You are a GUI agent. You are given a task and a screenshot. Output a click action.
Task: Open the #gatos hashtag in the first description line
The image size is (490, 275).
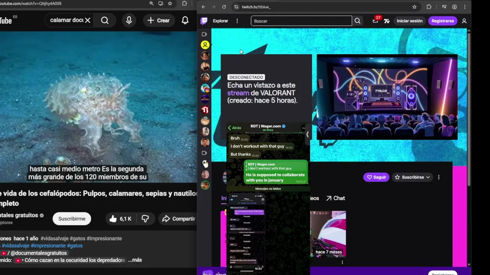[77, 238]
